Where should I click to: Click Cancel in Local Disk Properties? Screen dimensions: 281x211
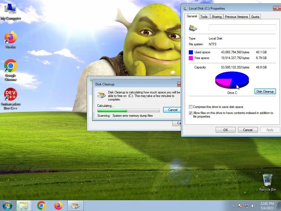pyautogui.click(x=248, y=130)
